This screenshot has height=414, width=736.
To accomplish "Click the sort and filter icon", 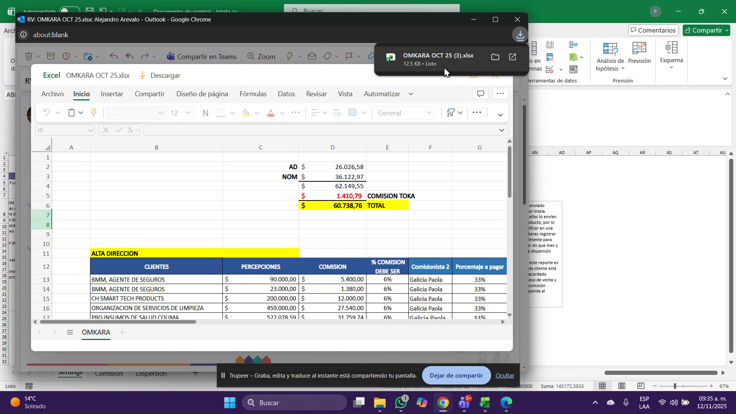I will 451,113.
